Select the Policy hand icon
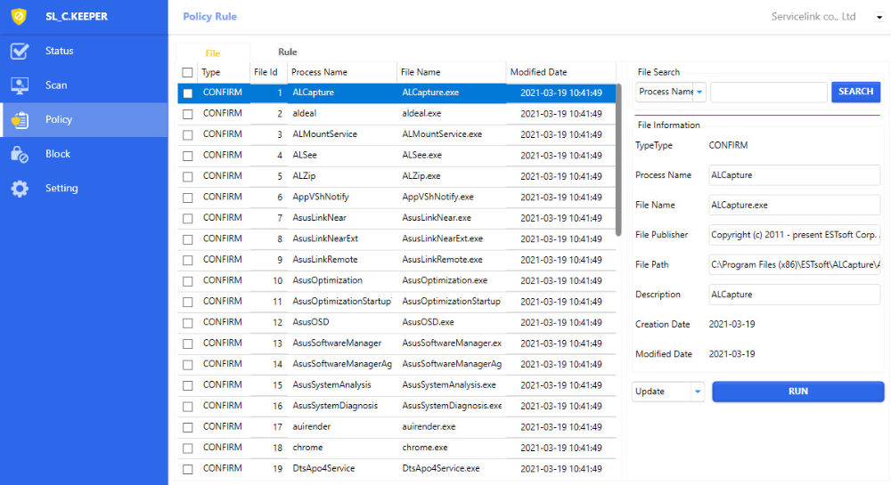The width and height of the screenshot is (891, 485). (20, 120)
